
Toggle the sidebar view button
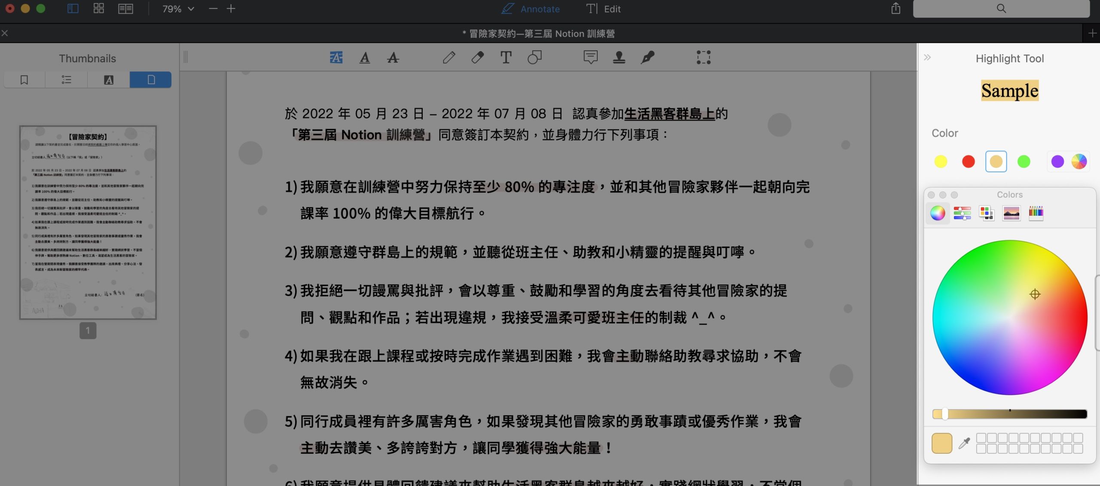pos(73,9)
